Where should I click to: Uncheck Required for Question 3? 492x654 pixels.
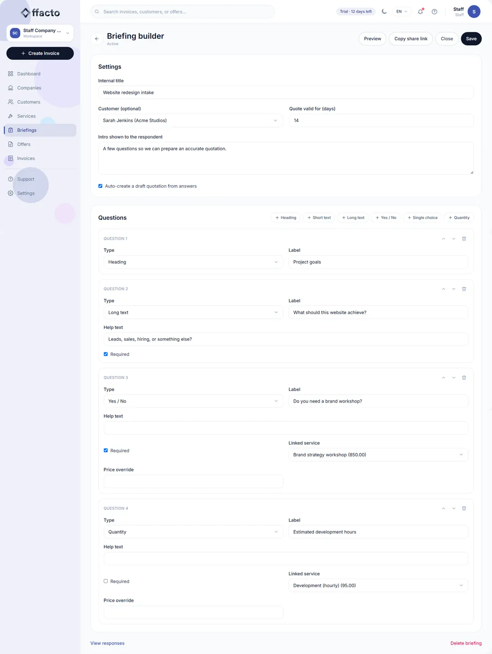[x=106, y=450]
